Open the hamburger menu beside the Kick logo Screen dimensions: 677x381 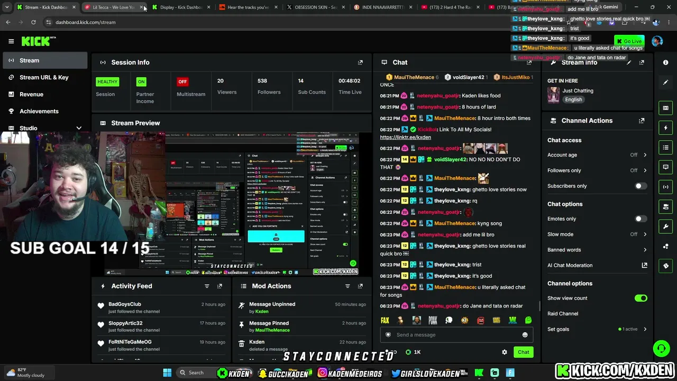pyautogui.click(x=11, y=41)
